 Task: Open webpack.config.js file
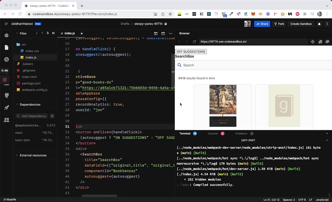[35, 90]
